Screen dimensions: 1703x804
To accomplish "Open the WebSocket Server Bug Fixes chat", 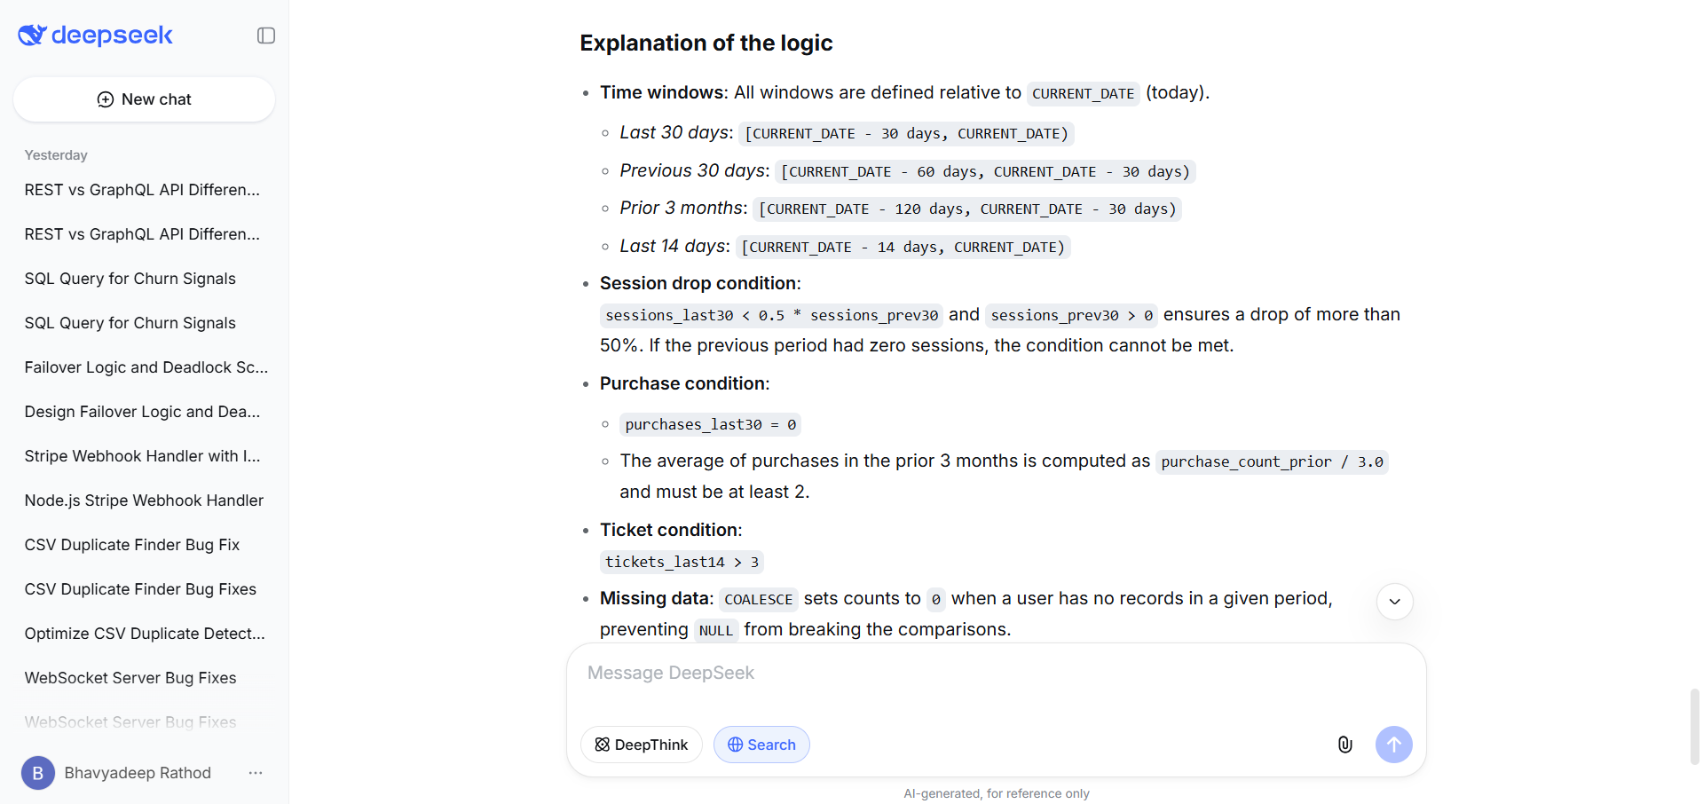I will pyautogui.click(x=130, y=677).
